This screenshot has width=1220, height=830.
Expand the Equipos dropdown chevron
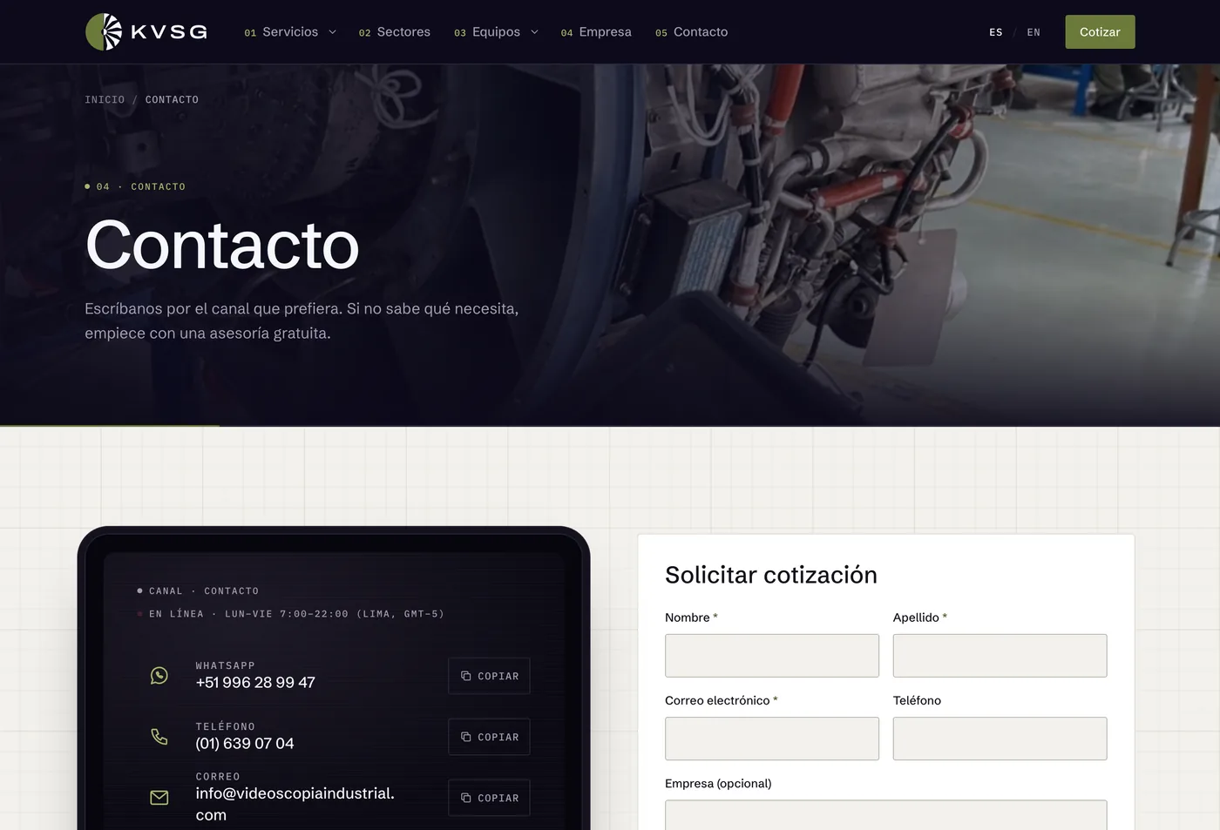point(534,32)
